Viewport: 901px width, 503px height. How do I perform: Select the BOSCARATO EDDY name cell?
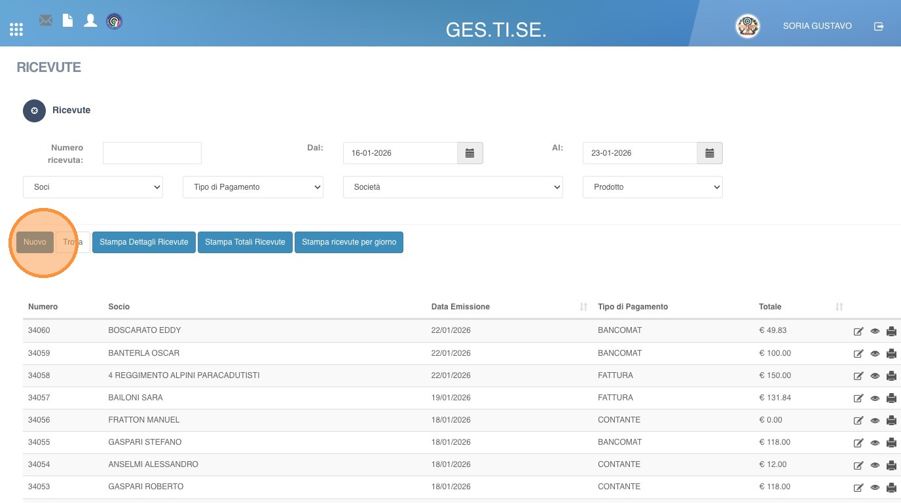click(145, 330)
